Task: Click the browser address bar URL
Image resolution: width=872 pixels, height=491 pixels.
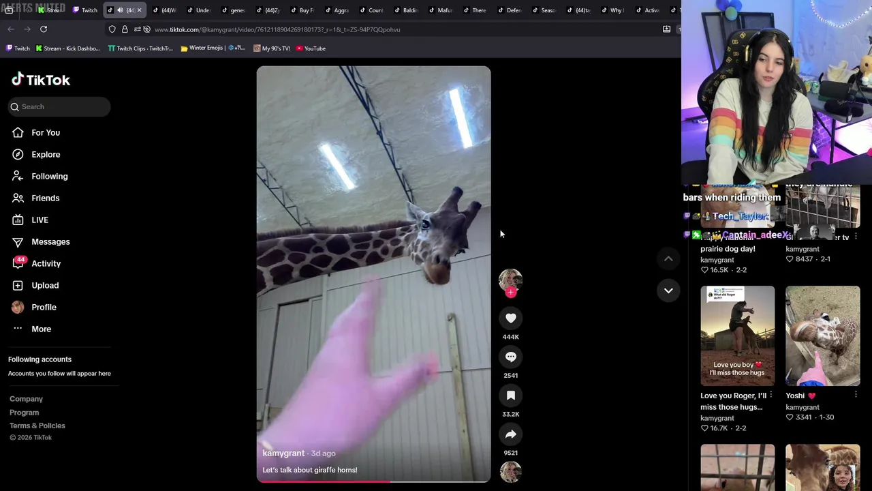Action: [277, 29]
